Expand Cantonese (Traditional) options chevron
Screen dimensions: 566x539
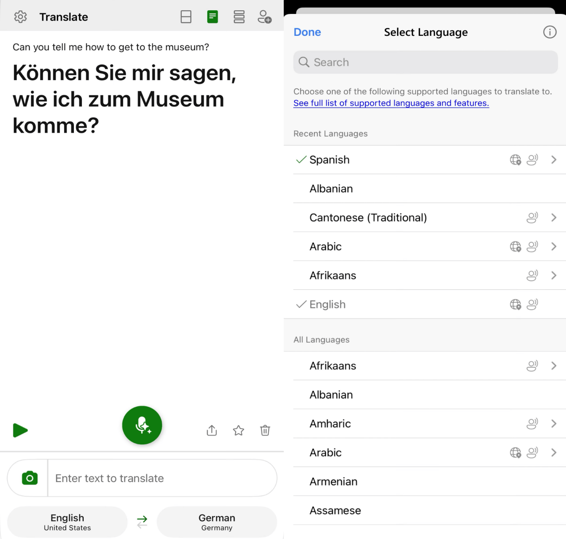(554, 218)
